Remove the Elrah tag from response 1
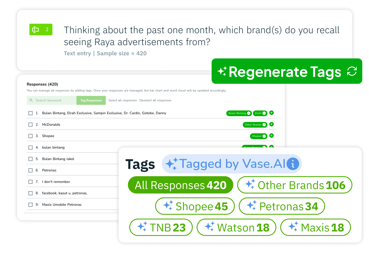Screen dimensions: 369x254 click(264, 113)
